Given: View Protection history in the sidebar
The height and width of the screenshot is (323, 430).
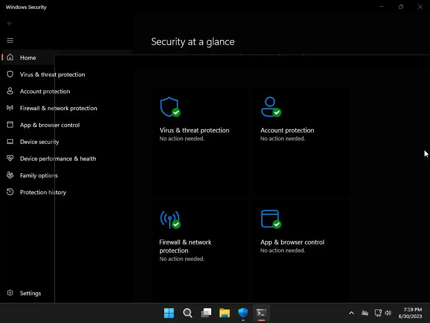Looking at the screenshot, I should click(x=43, y=192).
